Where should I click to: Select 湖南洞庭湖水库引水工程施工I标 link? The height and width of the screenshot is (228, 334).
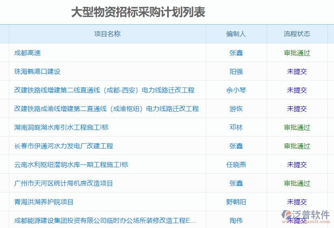coord(61,127)
